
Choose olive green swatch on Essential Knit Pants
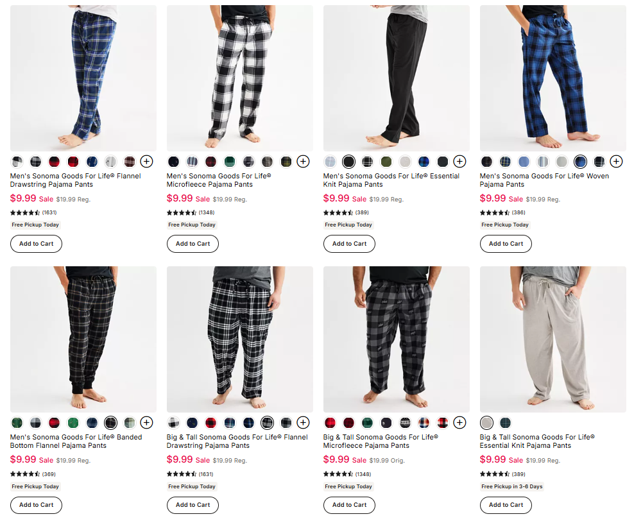point(386,162)
